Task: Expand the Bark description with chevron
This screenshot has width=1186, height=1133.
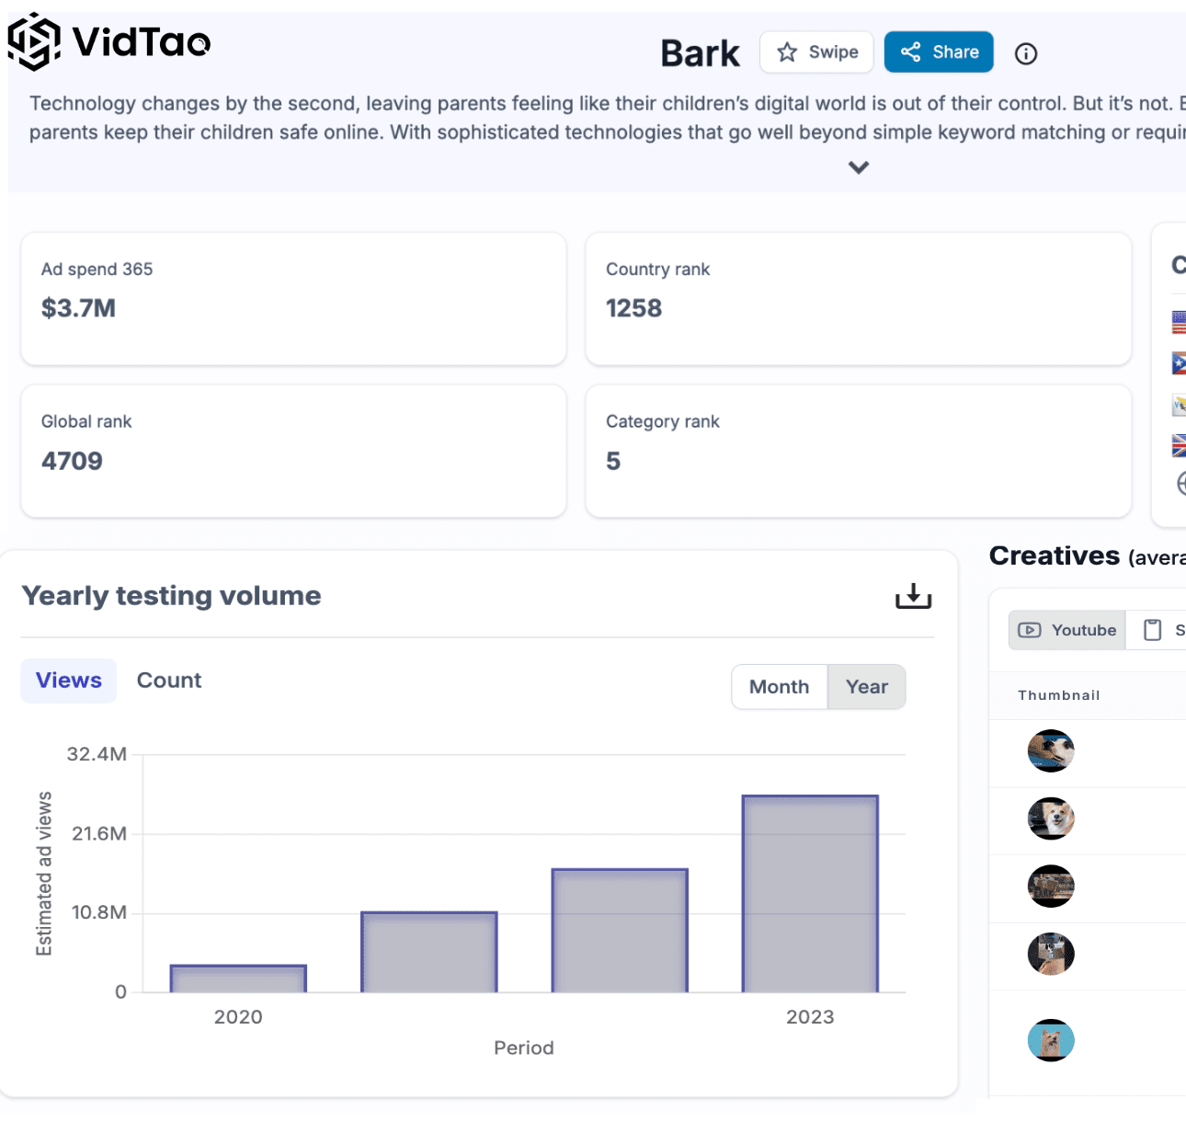Action: tap(859, 167)
